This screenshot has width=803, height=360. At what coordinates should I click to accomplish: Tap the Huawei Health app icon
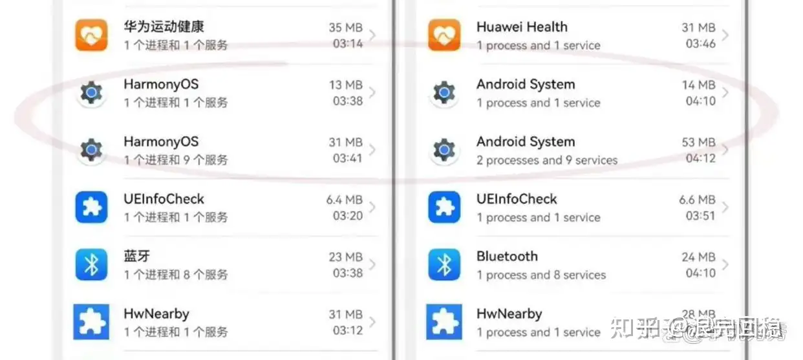pos(444,35)
